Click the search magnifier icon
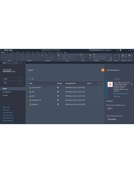Viewport: 134px width, 173px height. pos(105,50)
